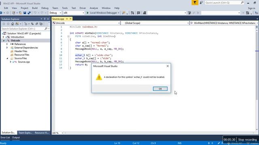Click Sync with Active Document icon
The width and height of the screenshot is (259, 145).
32,24
